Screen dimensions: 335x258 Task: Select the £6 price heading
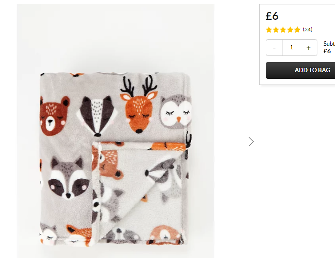[272, 16]
